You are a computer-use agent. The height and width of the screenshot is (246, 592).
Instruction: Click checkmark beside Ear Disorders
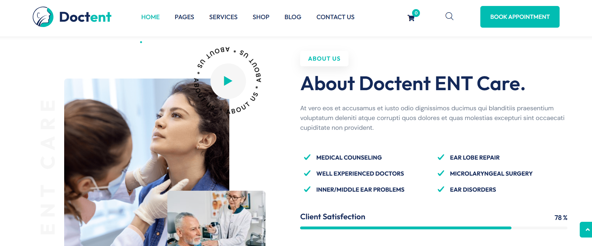(441, 189)
